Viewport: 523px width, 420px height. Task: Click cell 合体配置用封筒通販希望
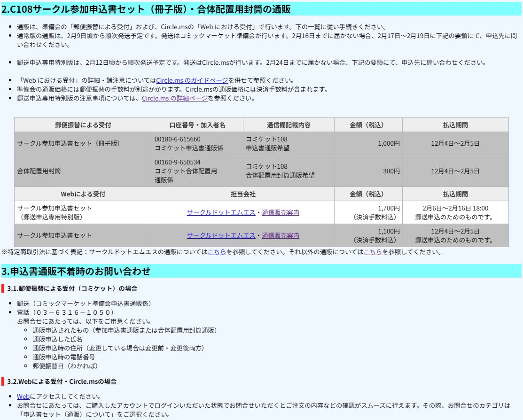click(x=289, y=171)
